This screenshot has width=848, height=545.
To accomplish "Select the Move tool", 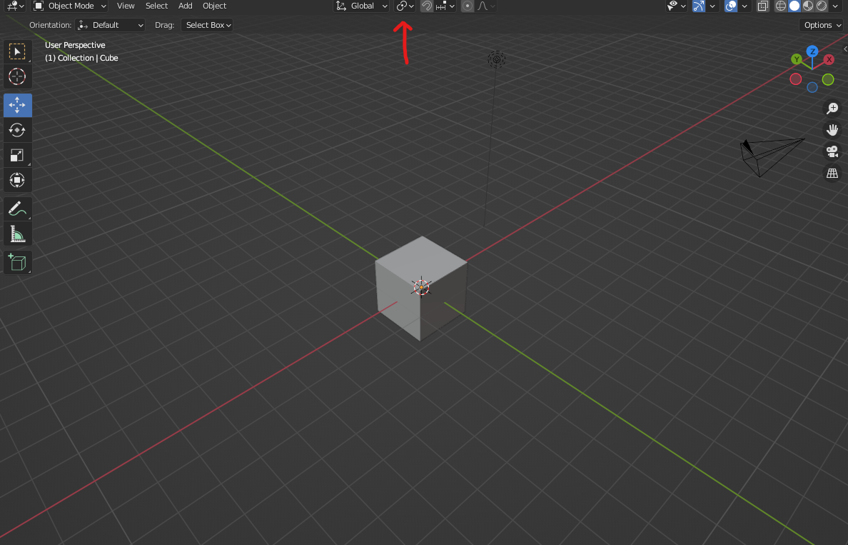I will (x=17, y=105).
